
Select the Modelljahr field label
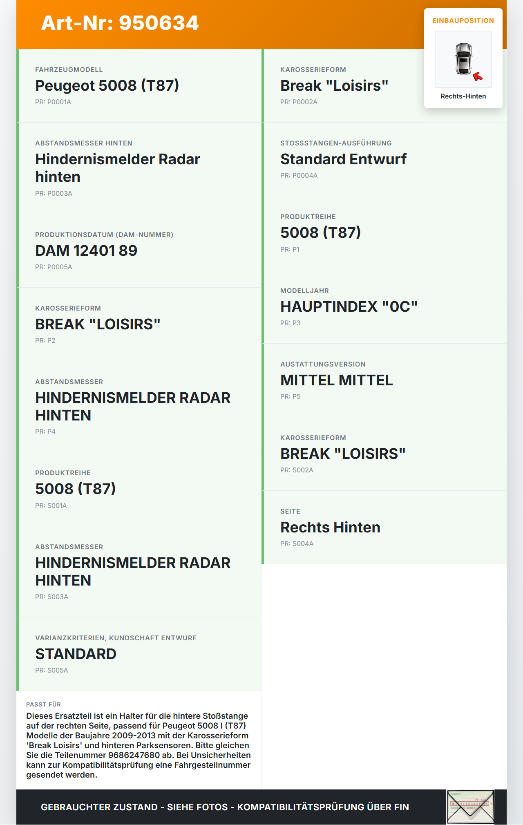[x=304, y=291]
